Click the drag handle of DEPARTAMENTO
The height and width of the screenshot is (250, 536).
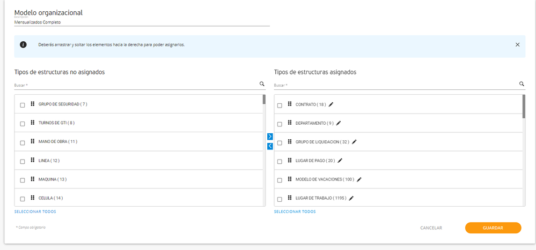tap(290, 123)
